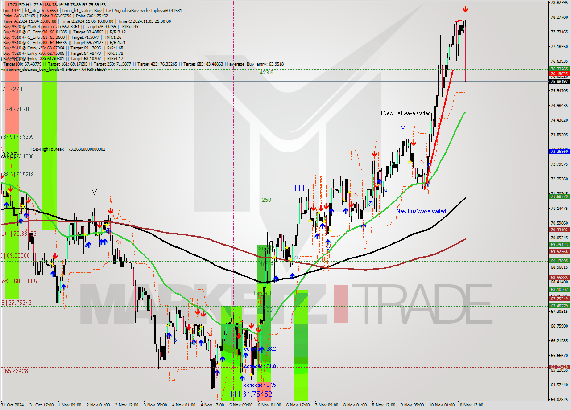
Task: Click the blue 73.26860 price tag
Action: [x=559, y=152]
